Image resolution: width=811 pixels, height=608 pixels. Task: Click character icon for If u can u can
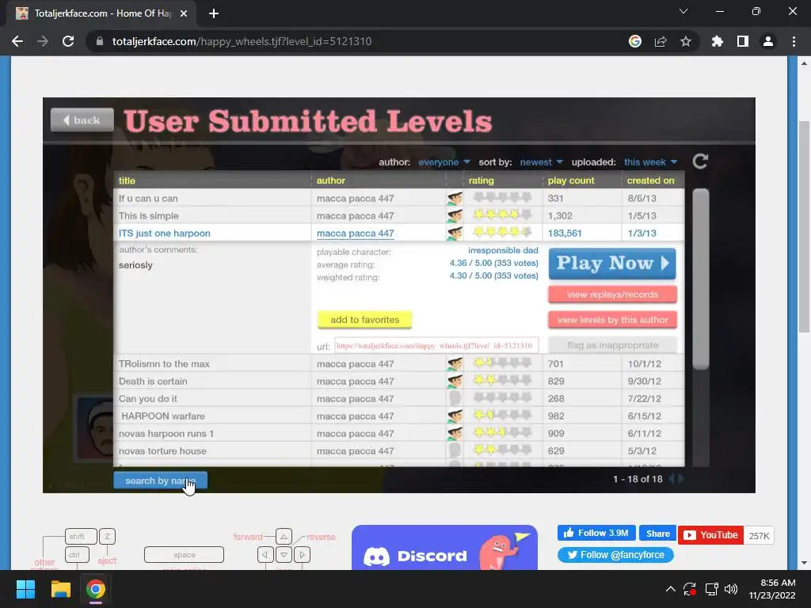point(455,198)
